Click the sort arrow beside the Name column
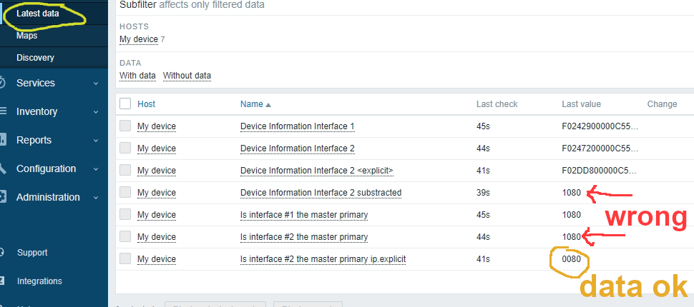This screenshot has width=694, height=307. [x=268, y=104]
